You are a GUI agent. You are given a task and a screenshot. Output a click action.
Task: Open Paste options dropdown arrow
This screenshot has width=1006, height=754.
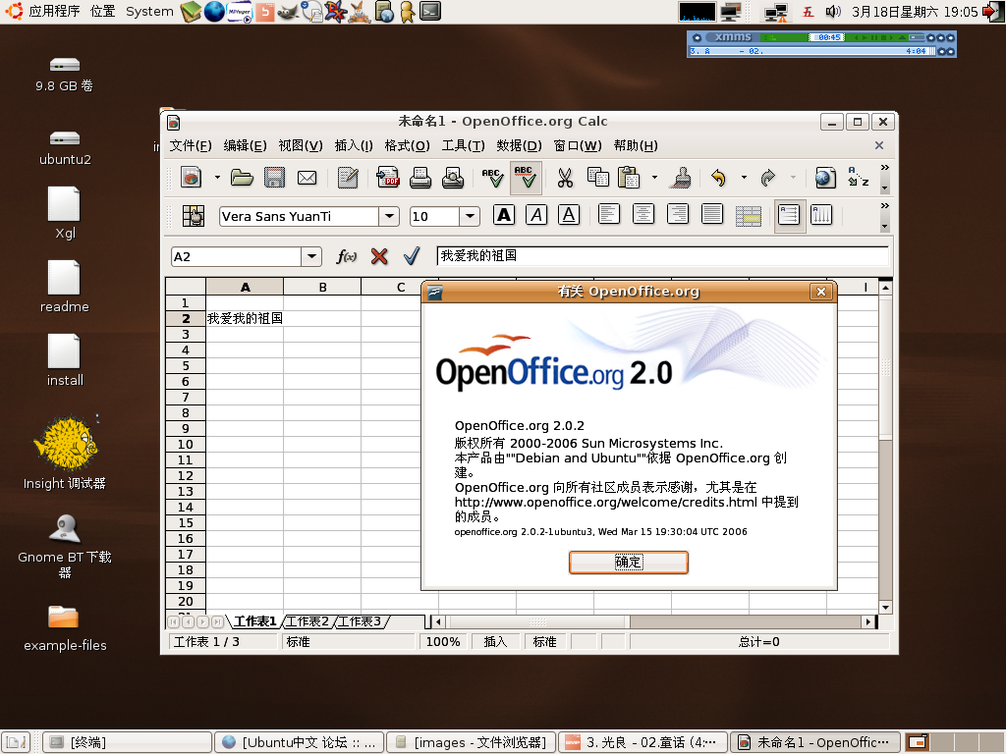click(x=654, y=178)
